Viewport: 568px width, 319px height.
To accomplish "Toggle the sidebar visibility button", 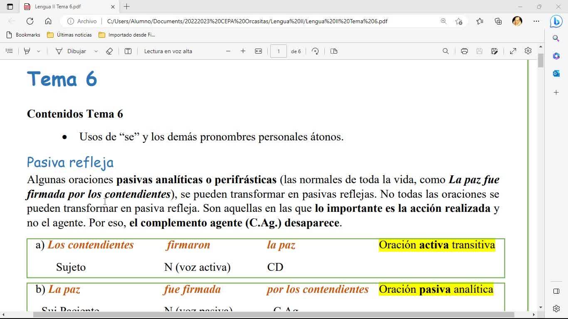I will pos(556,291).
